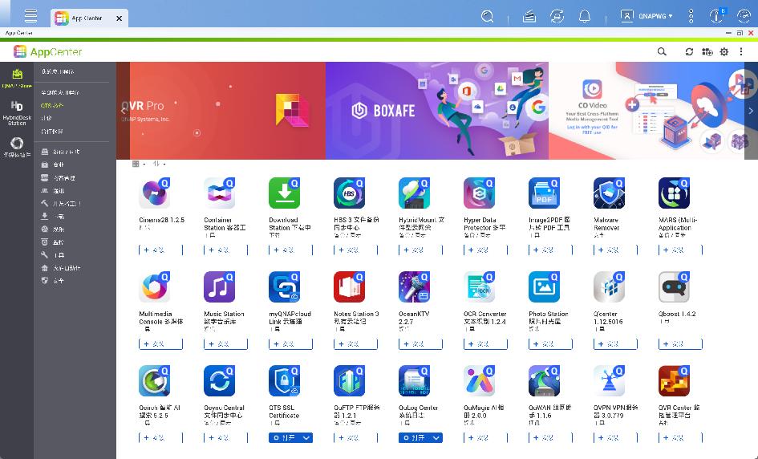The height and width of the screenshot is (459, 758).
Task: Open the QuMagie app icon
Action: coord(479,380)
